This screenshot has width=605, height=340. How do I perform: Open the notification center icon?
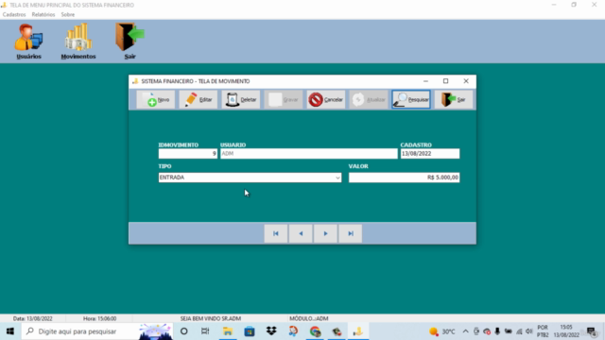[591, 331]
